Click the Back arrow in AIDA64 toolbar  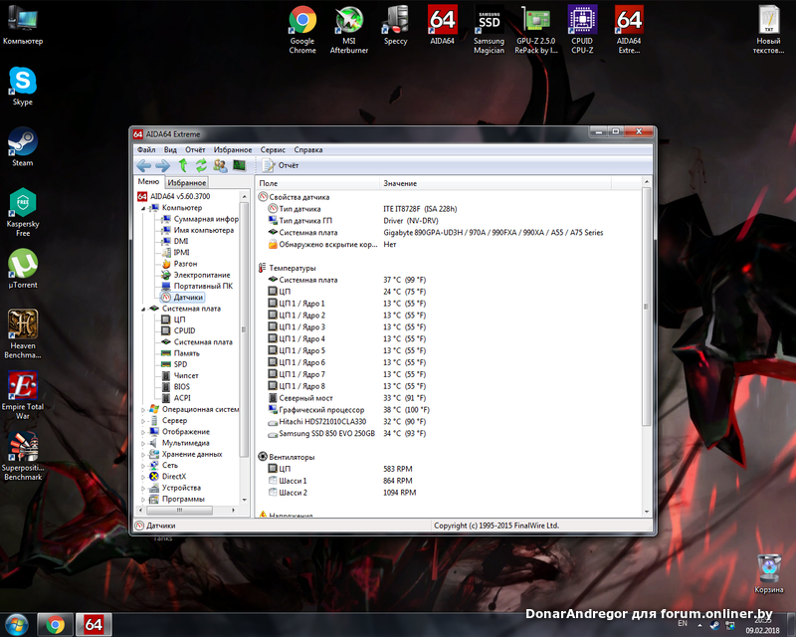click(x=143, y=165)
